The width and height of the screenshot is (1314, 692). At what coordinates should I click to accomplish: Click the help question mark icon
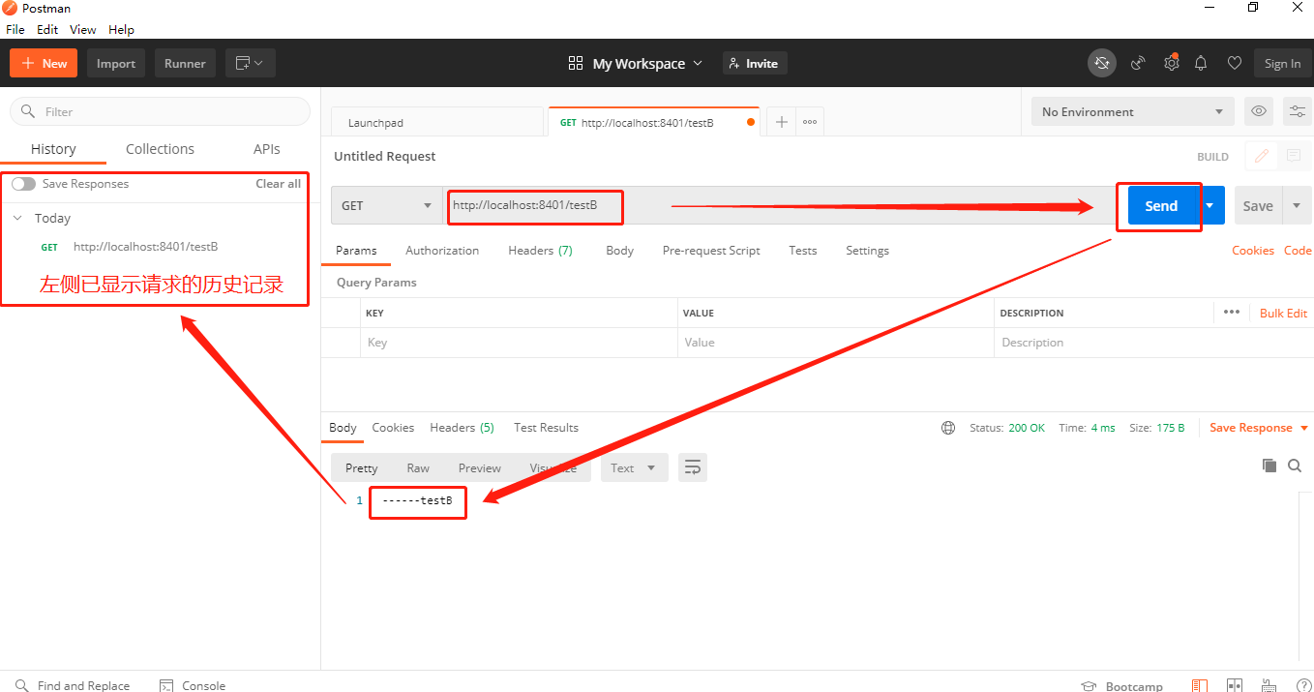pyautogui.click(x=1303, y=686)
